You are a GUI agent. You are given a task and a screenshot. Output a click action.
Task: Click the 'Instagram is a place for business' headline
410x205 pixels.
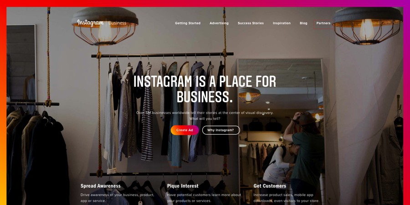(x=205, y=89)
